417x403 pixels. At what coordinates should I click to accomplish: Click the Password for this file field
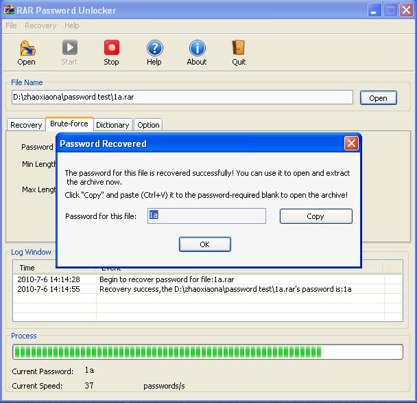click(x=206, y=216)
